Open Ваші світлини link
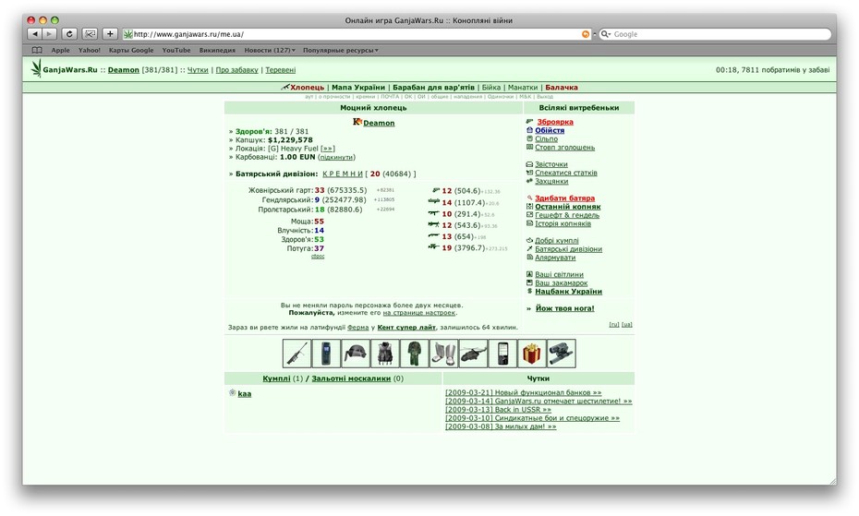 point(559,274)
